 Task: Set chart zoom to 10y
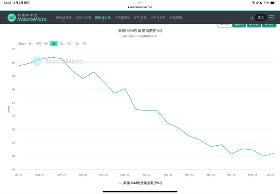(76, 43)
